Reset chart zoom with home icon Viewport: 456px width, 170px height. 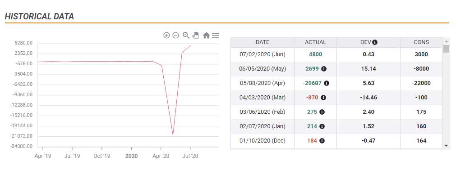pos(206,36)
